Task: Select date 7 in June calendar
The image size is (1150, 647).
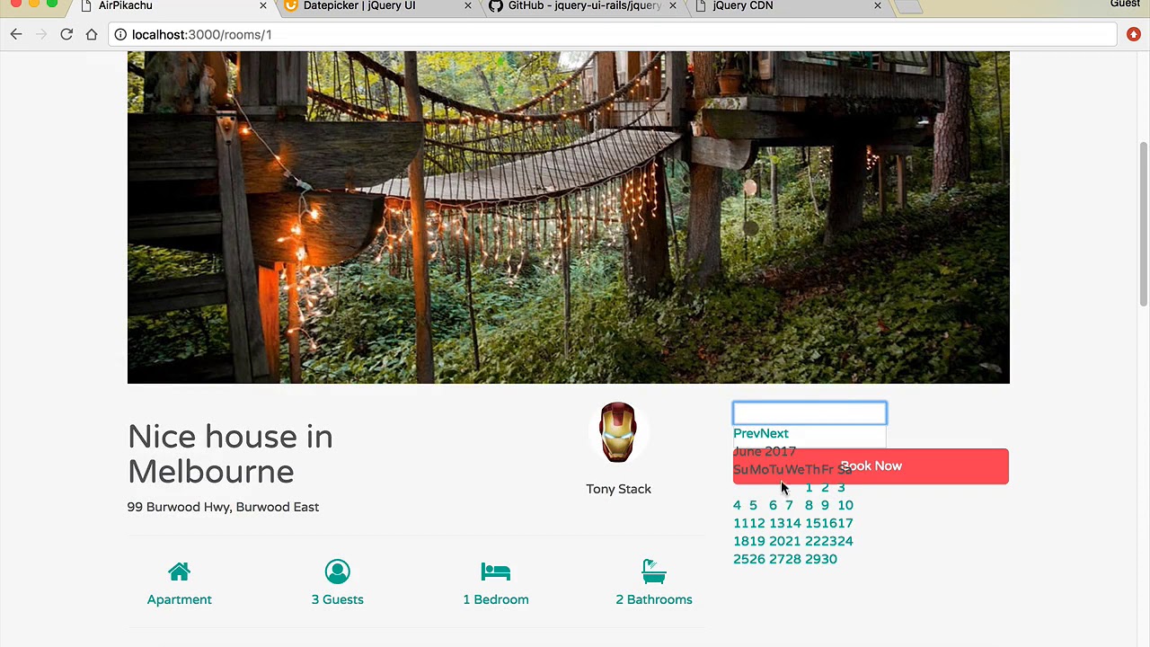Action: coord(789,505)
